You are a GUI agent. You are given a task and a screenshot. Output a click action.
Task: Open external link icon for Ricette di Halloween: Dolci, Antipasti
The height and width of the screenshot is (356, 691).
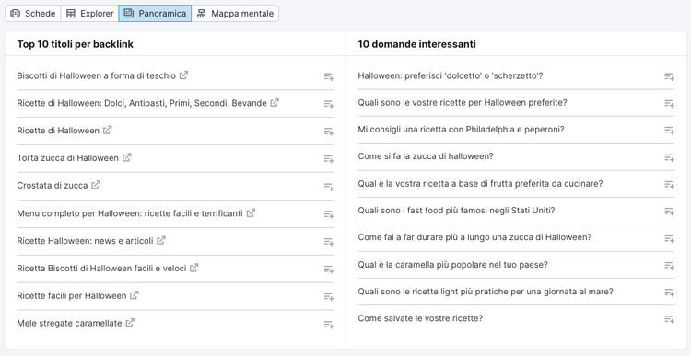[275, 102]
